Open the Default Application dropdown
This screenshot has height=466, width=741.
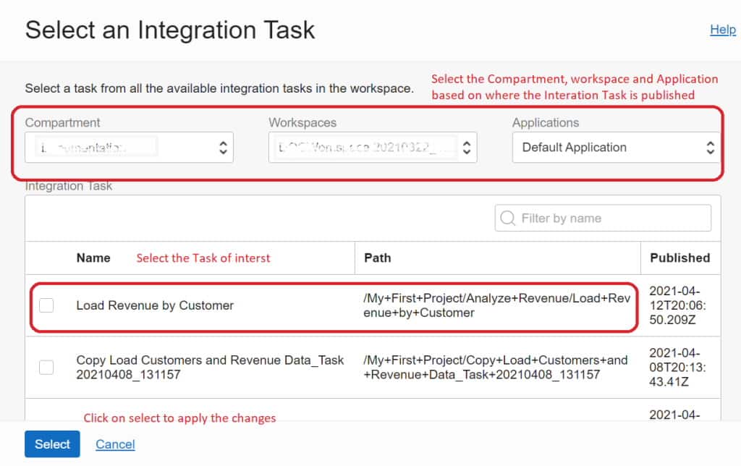[x=615, y=147]
